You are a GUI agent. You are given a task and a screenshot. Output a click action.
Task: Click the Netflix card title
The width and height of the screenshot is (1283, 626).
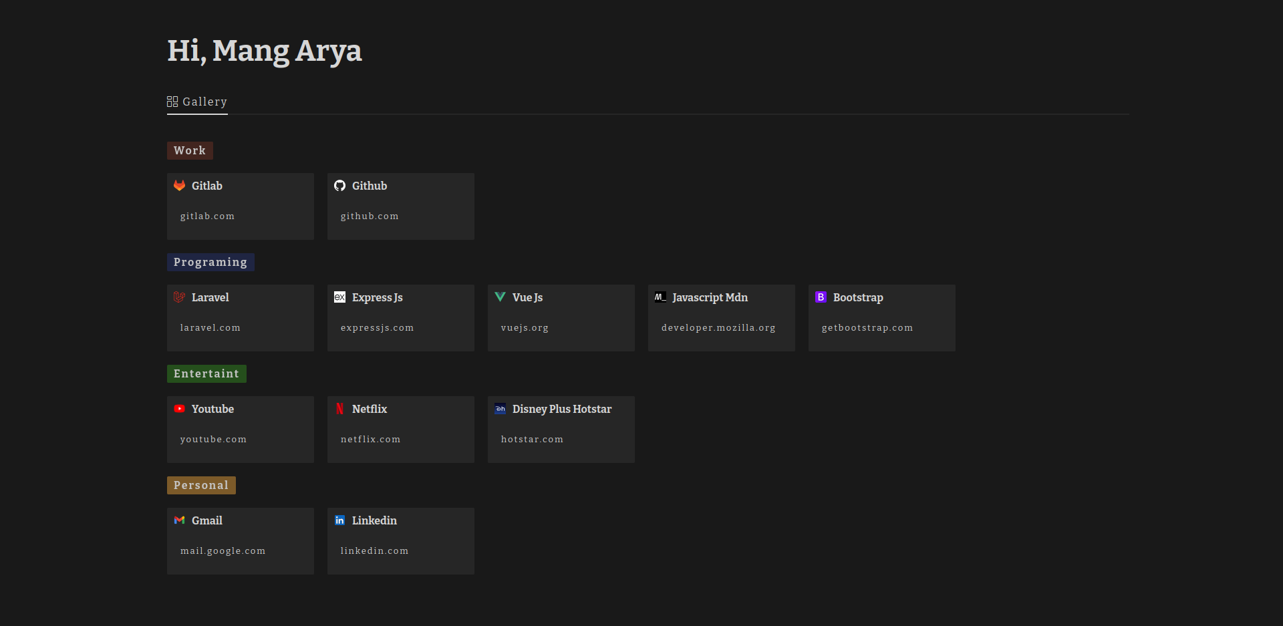click(x=370, y=409)
